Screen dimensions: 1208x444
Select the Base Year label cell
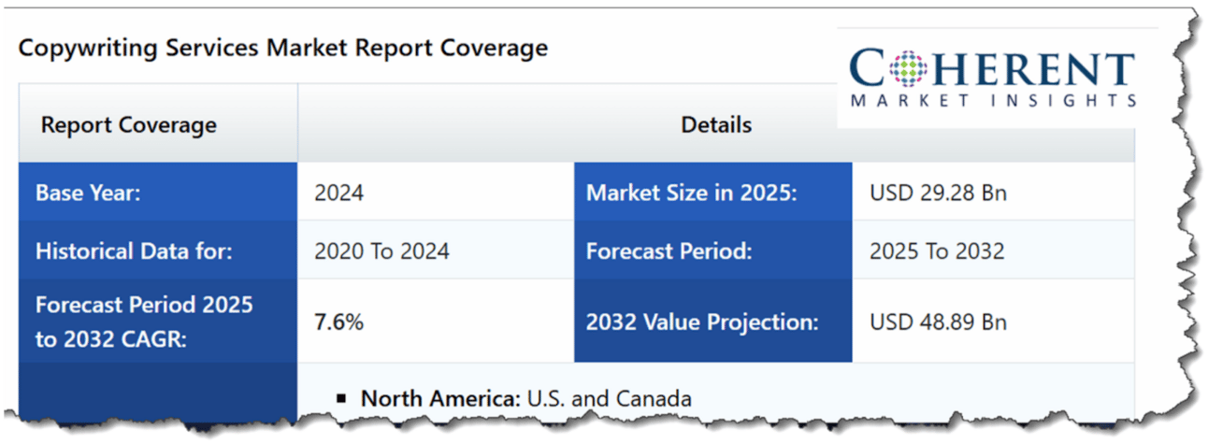pyautogui.click(x=158, y=193)
